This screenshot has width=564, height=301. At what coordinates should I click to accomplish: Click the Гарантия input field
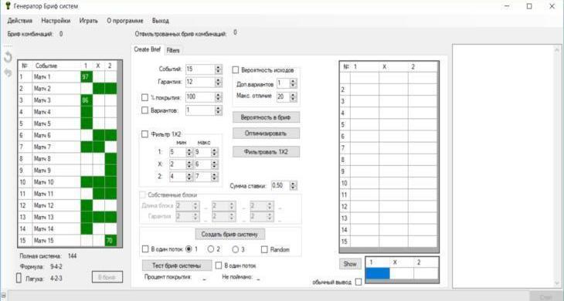[x=200, y=83]
